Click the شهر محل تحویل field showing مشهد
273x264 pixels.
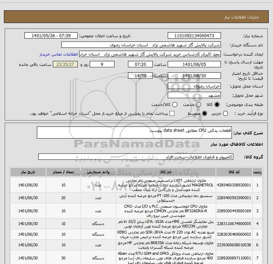[194, 95]
